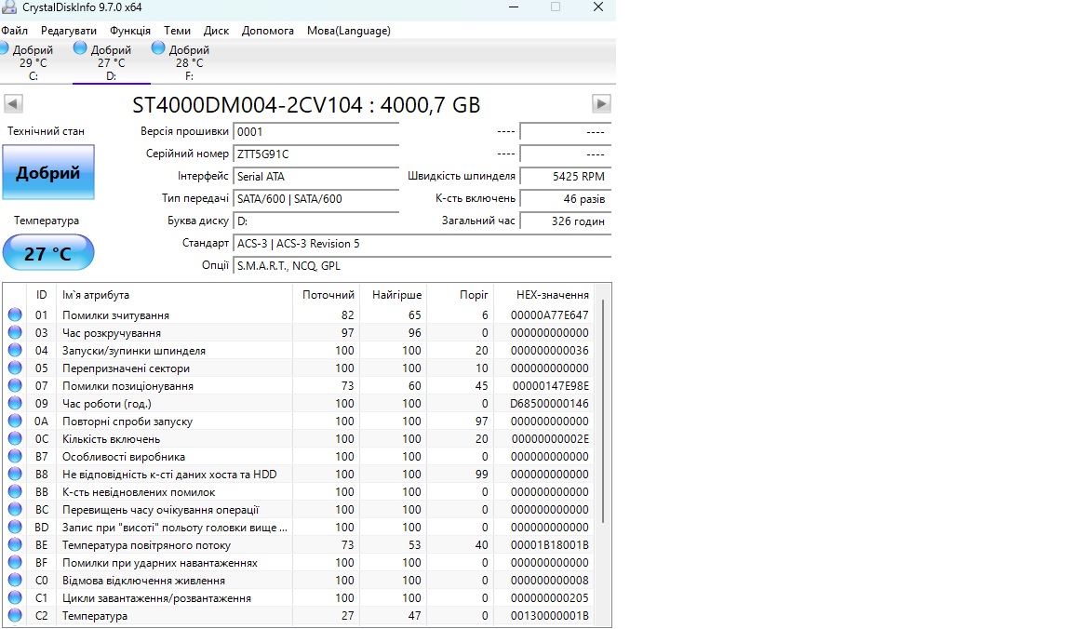1072x629 pixels.
Task: Select the C: drive status icon
Action: pos(4,47)
